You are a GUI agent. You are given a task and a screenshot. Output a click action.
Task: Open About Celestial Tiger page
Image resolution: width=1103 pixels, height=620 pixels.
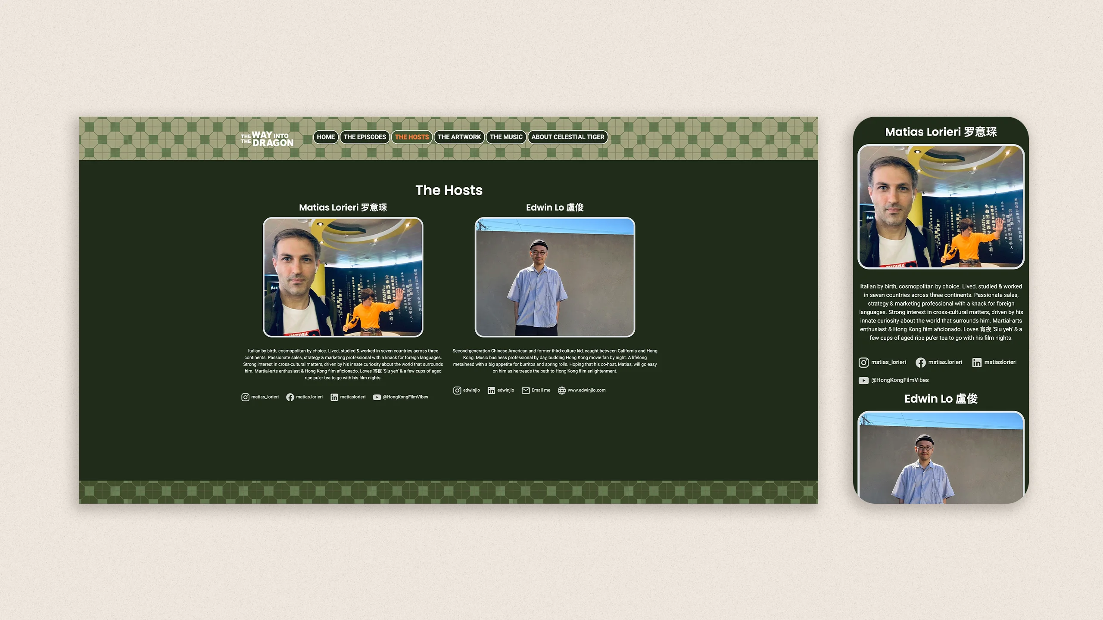[x=567, y=137]
